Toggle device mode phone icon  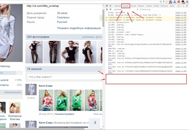pos(111,6)
